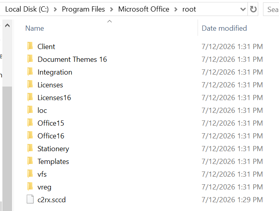Sort by Date modified column header

[x=224, y=28]
